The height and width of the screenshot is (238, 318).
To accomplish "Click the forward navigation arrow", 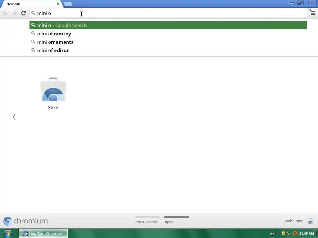I will pos(14,13).
